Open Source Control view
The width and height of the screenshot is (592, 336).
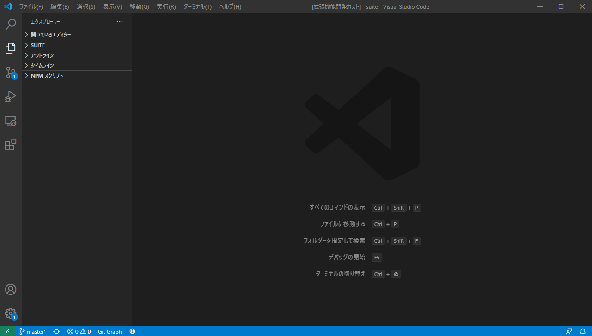tap(11, 72)
